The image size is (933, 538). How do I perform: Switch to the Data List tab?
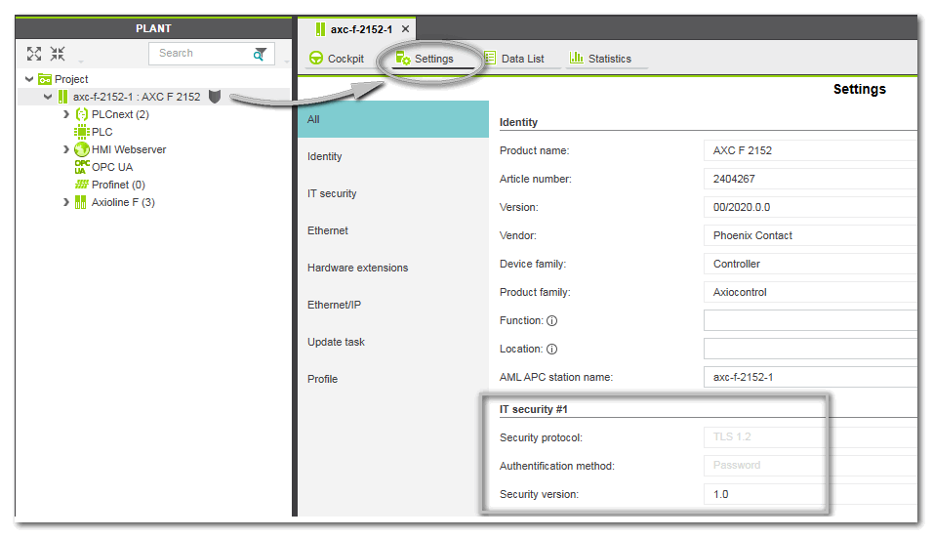click(513, 59)
